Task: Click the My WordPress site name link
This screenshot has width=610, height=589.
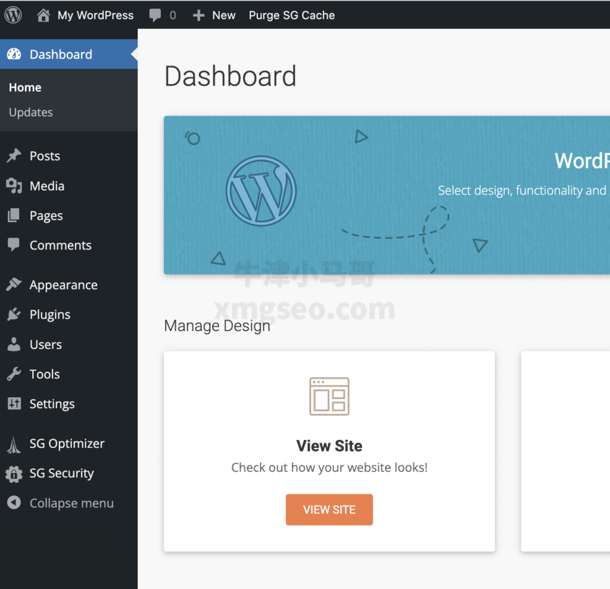Action: click(x=95, y=15)
